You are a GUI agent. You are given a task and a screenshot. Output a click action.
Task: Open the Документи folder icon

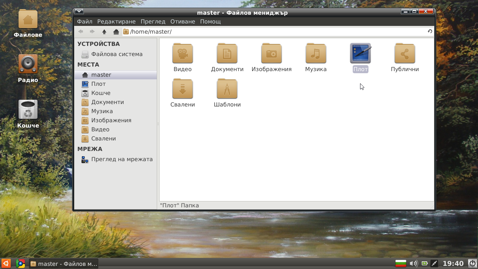(227, 54)
